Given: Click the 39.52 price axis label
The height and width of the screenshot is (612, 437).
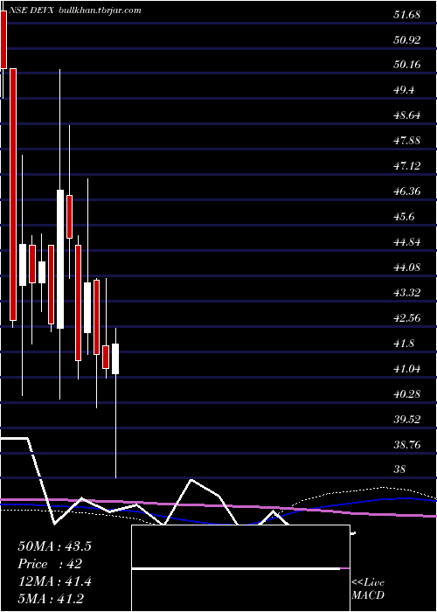Looking at the screenshot, I should 407,420.
